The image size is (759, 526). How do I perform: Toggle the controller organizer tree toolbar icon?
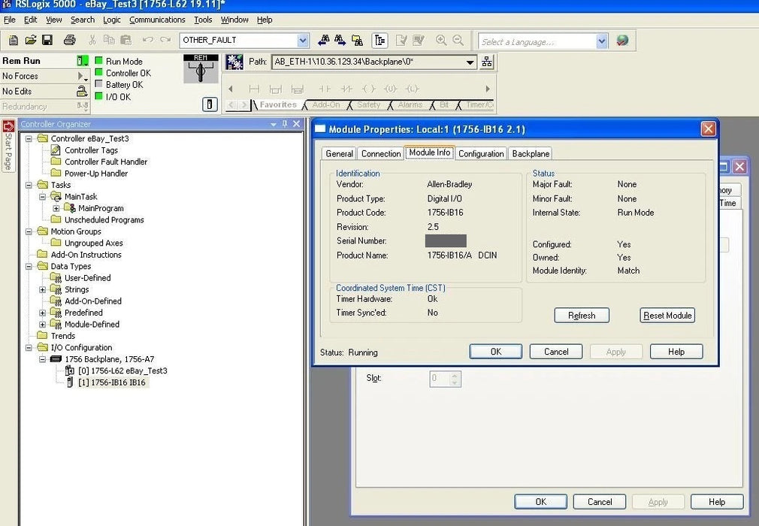(x=380, y=41)
